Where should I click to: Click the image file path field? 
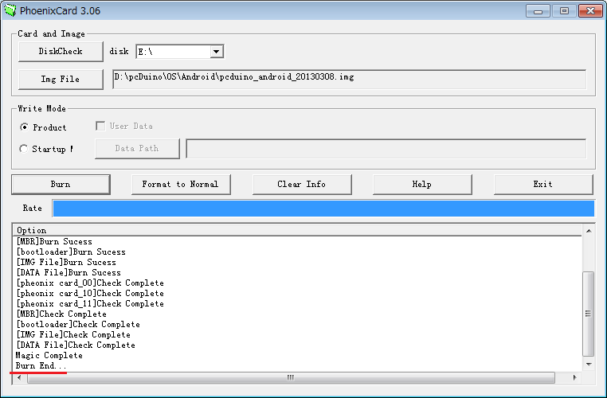pyautogui.click(x=350, y=80)
